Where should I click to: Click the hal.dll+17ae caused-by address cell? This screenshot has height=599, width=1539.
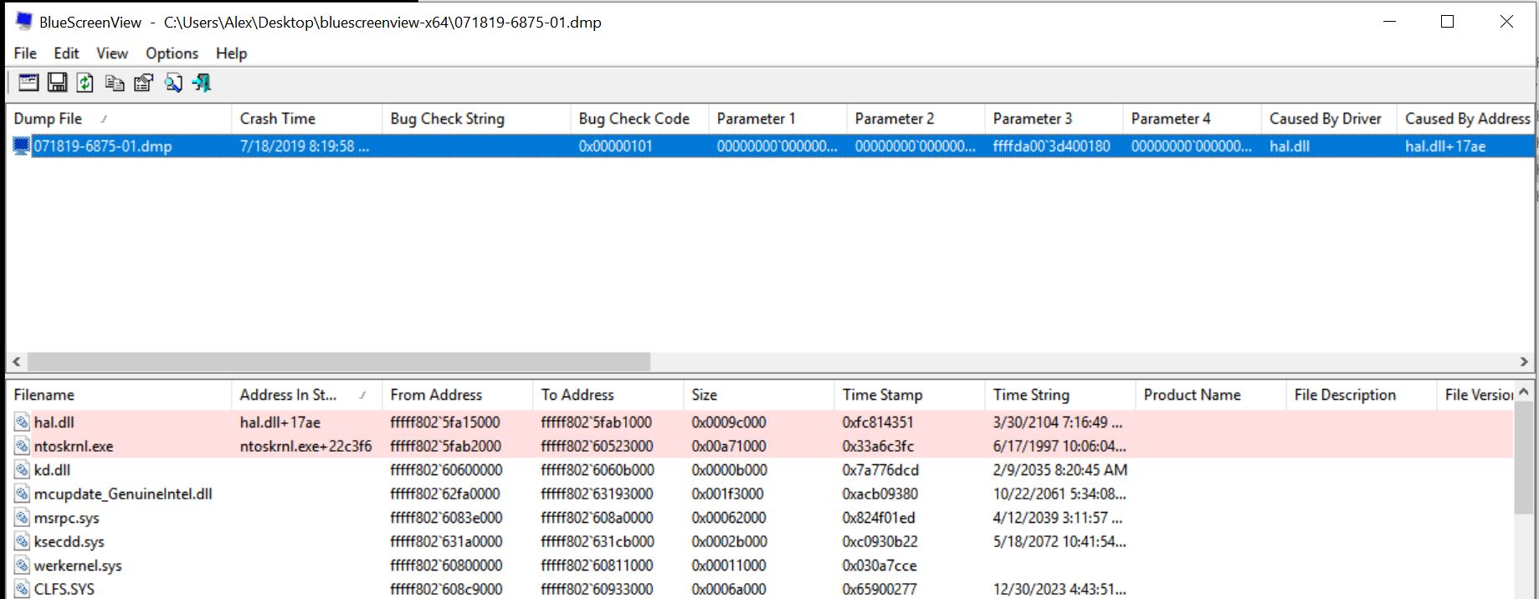1445,146
